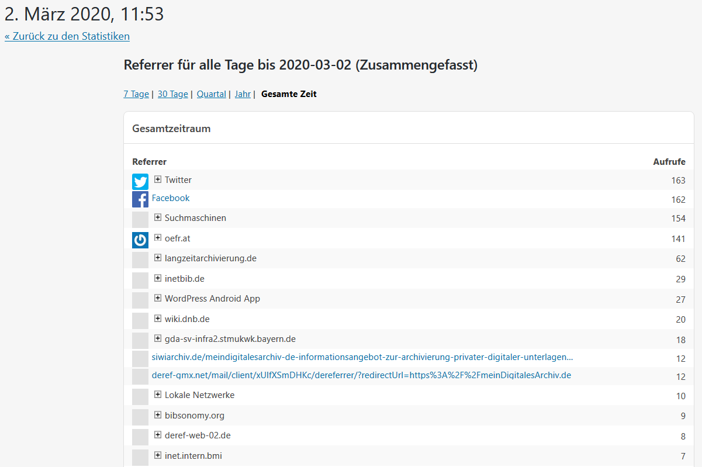This screenshot has width=702, height=467.
Task: Select the 30 Tage time range
Action: click(x=172, y=94)
